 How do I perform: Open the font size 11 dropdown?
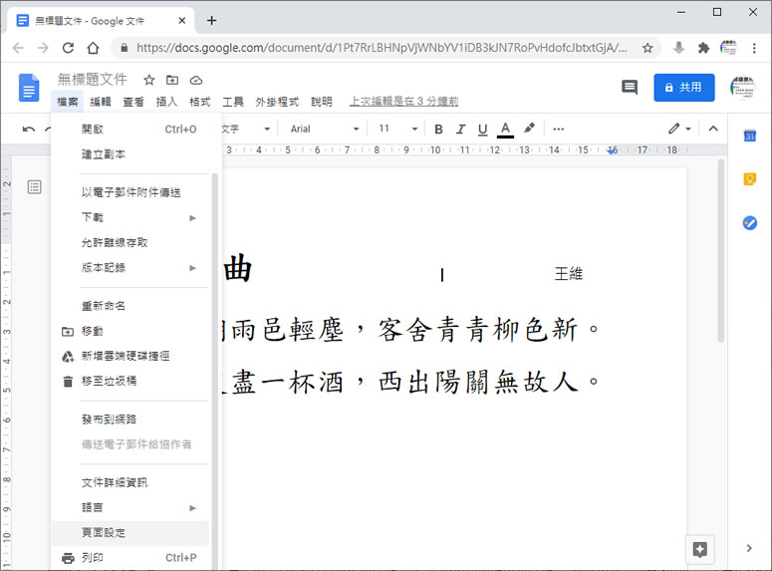click(397, 130)
